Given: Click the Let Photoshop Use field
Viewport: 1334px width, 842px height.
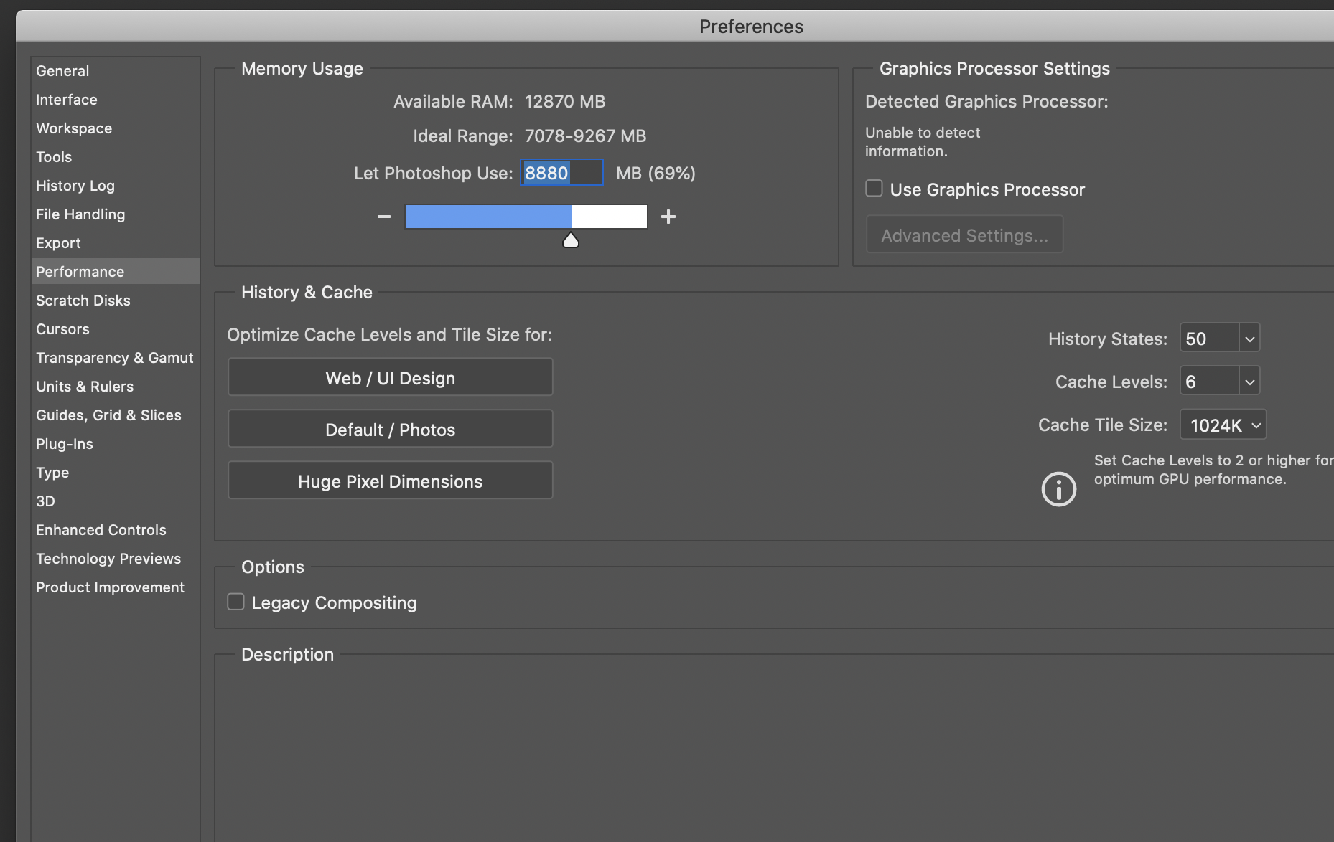Looking at the screenshot, I should (561, 173).
